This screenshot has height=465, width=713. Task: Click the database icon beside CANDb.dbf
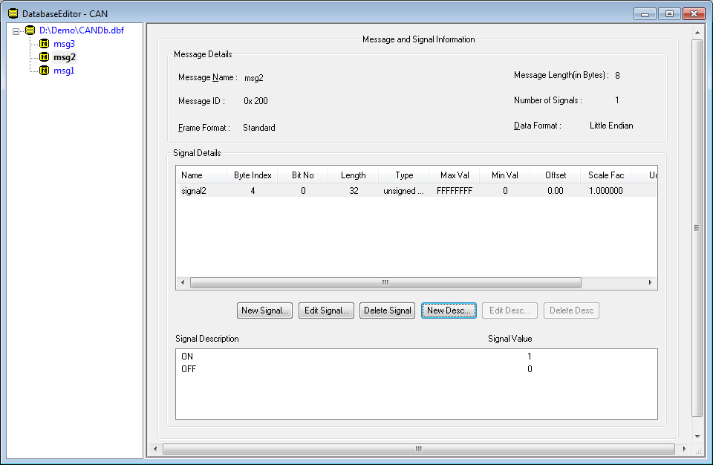[x=30, y=30]
